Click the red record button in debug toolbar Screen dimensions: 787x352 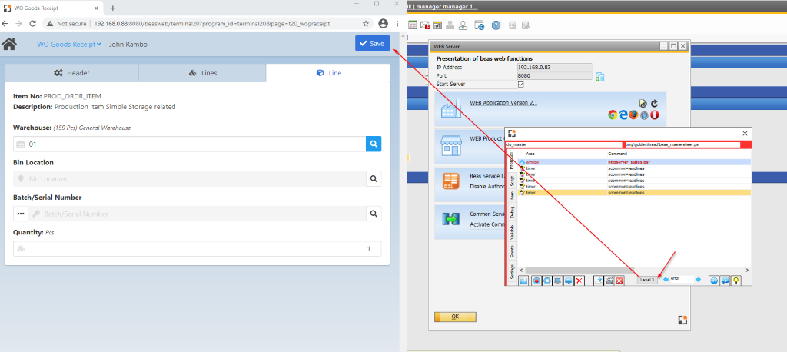tap(536, 281)
